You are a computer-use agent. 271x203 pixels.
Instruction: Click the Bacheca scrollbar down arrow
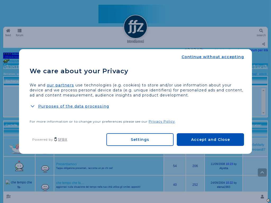263,113
